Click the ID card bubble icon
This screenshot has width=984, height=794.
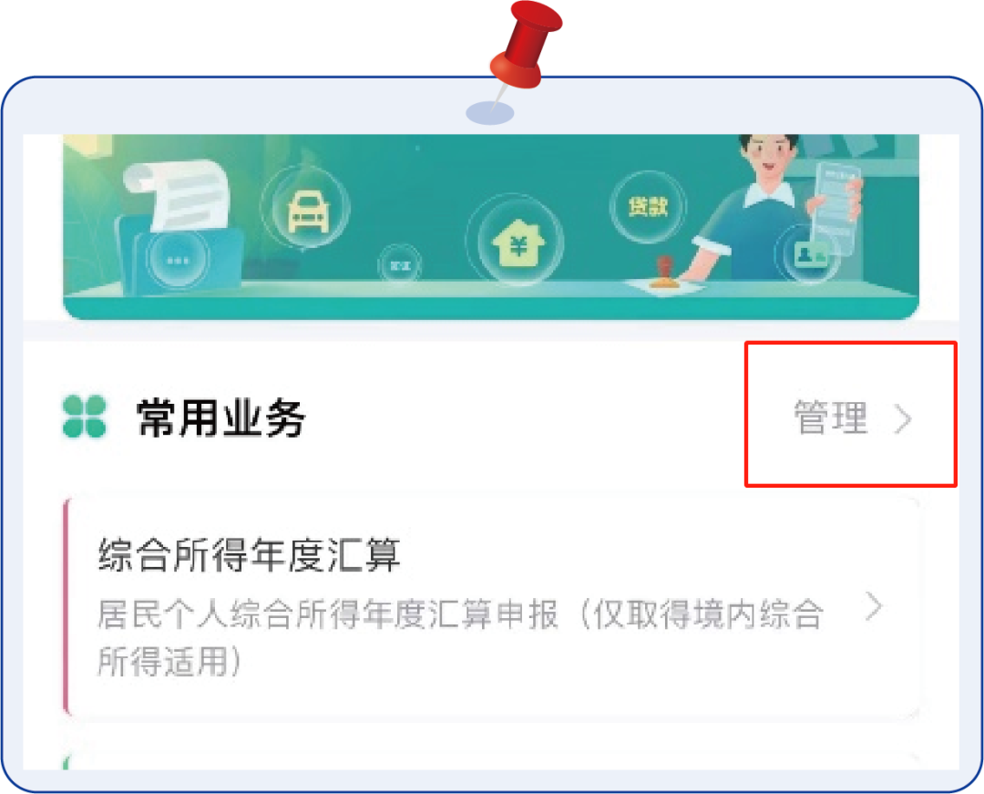coord(810,254)
